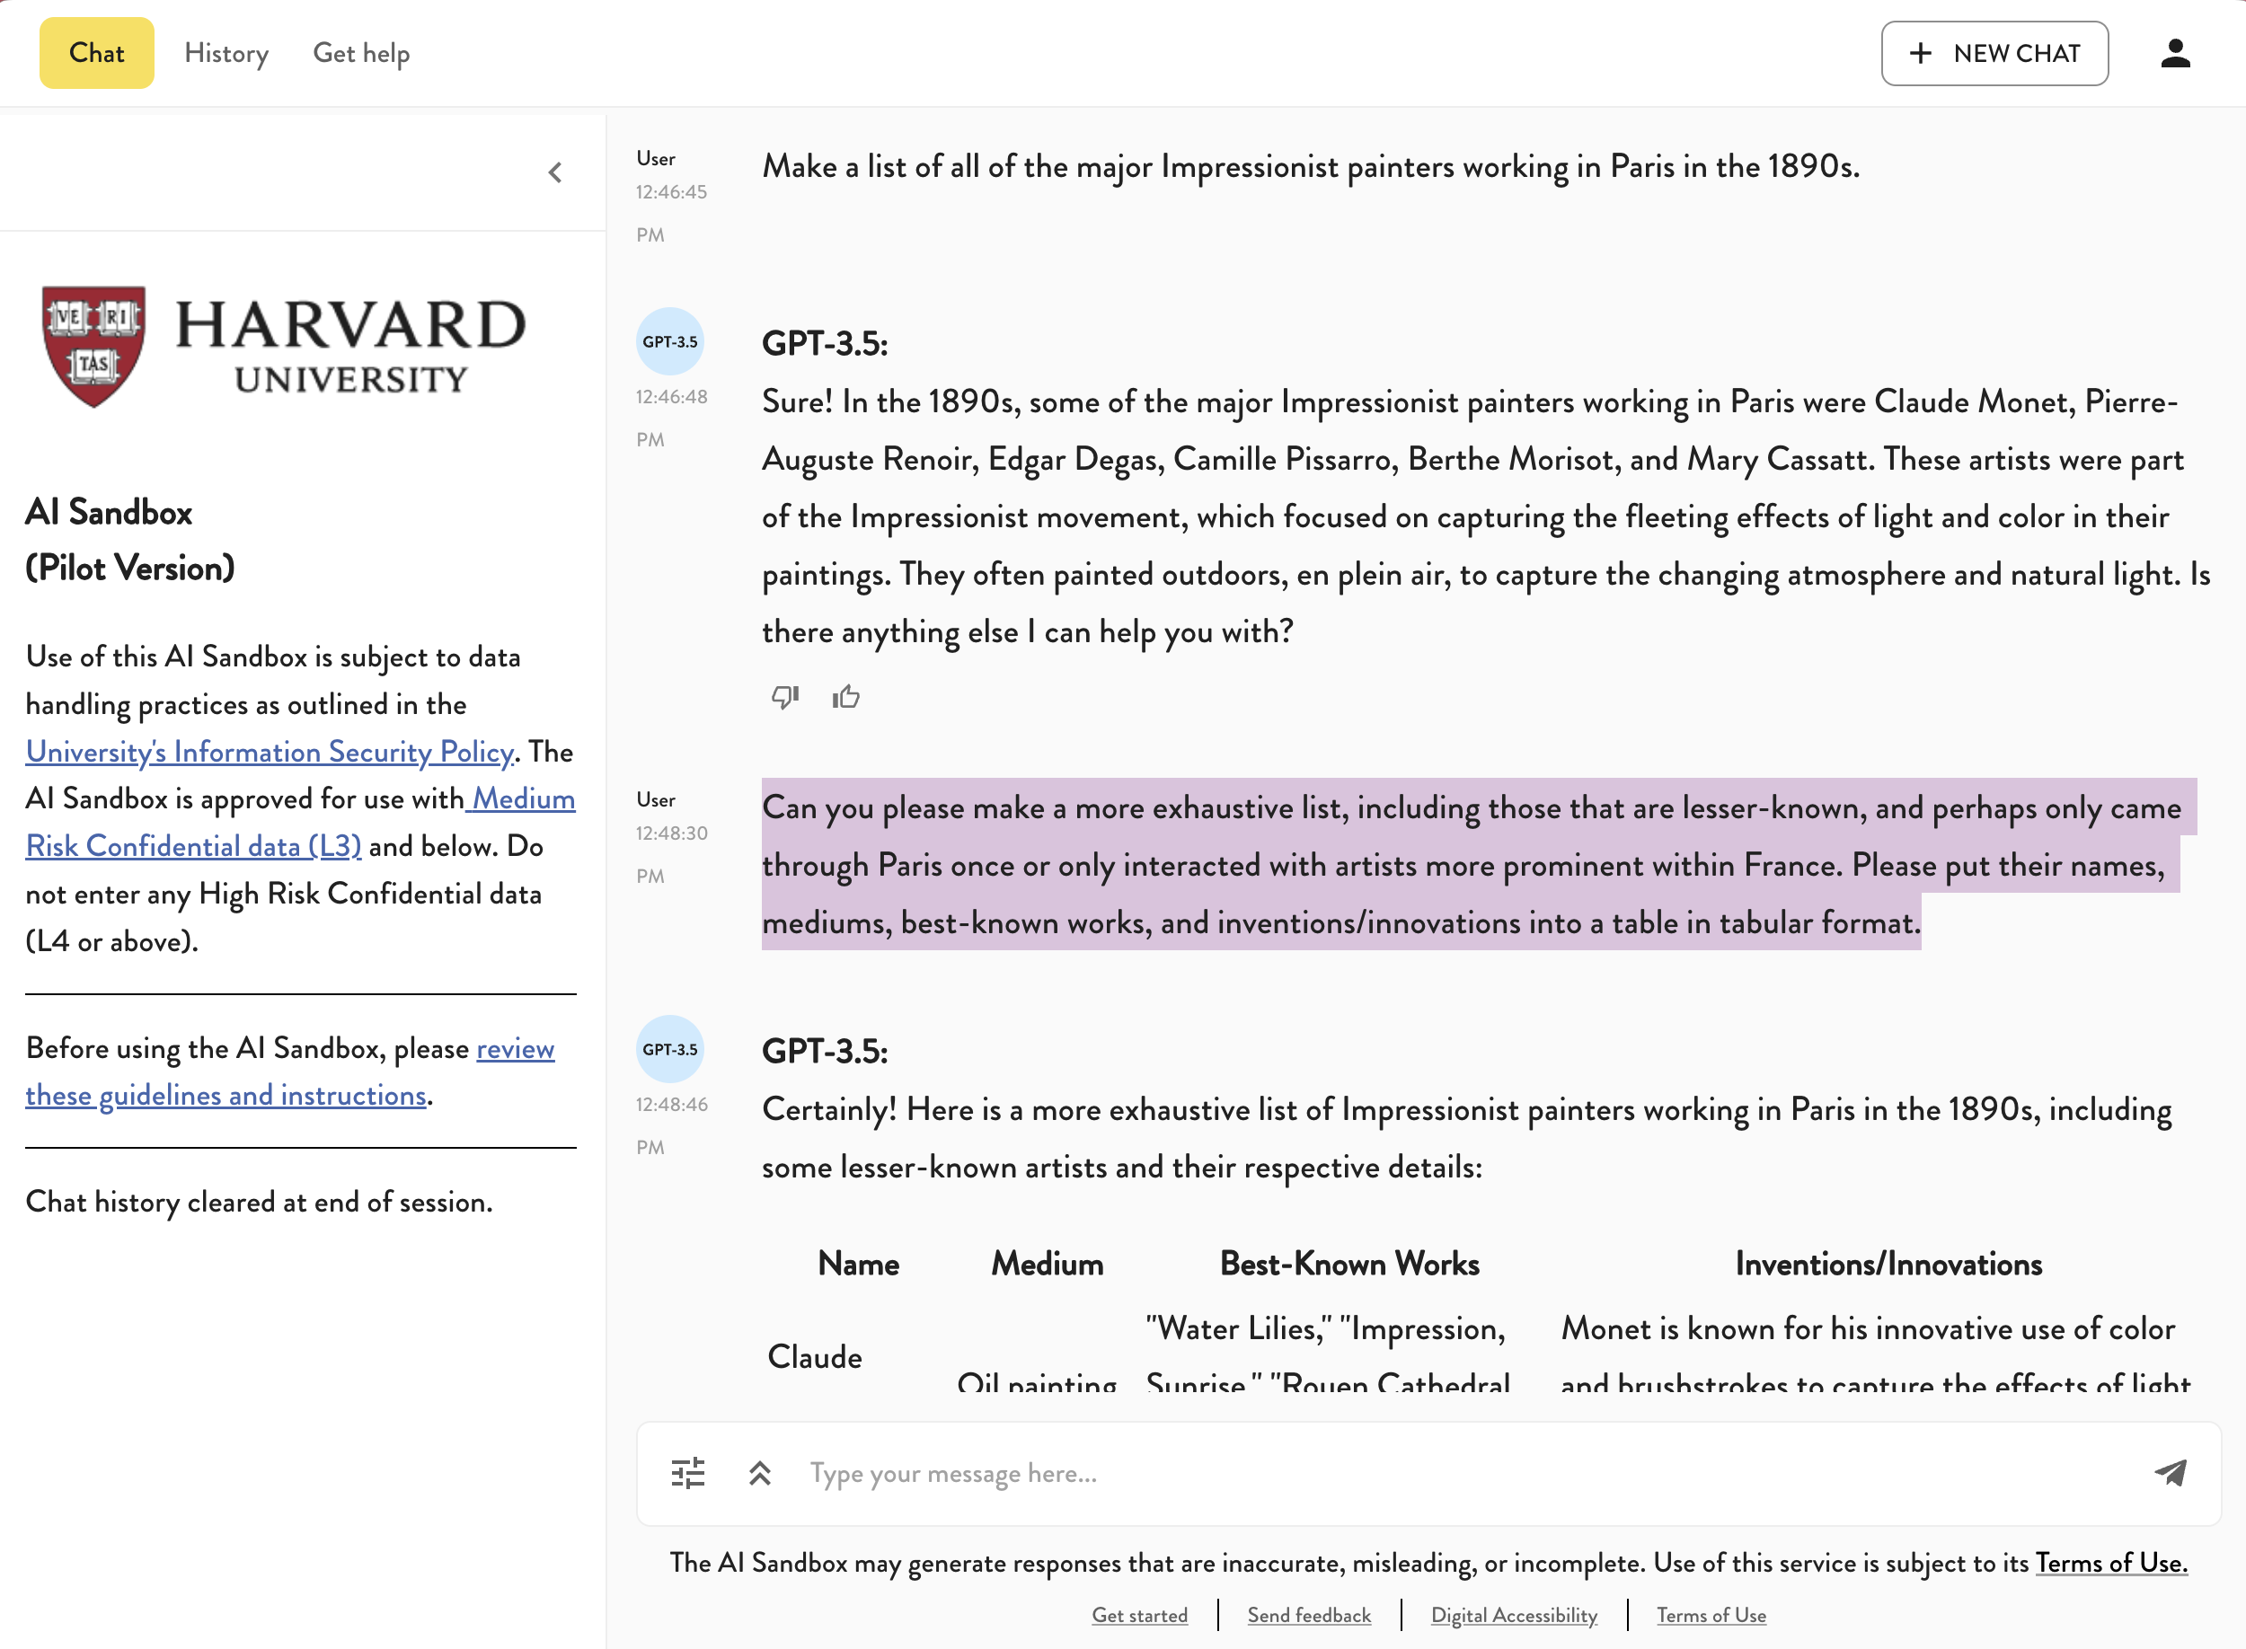Send message with paper plane icon
This screenshot has height=1649, width=2246.
click(2171, 1473)
